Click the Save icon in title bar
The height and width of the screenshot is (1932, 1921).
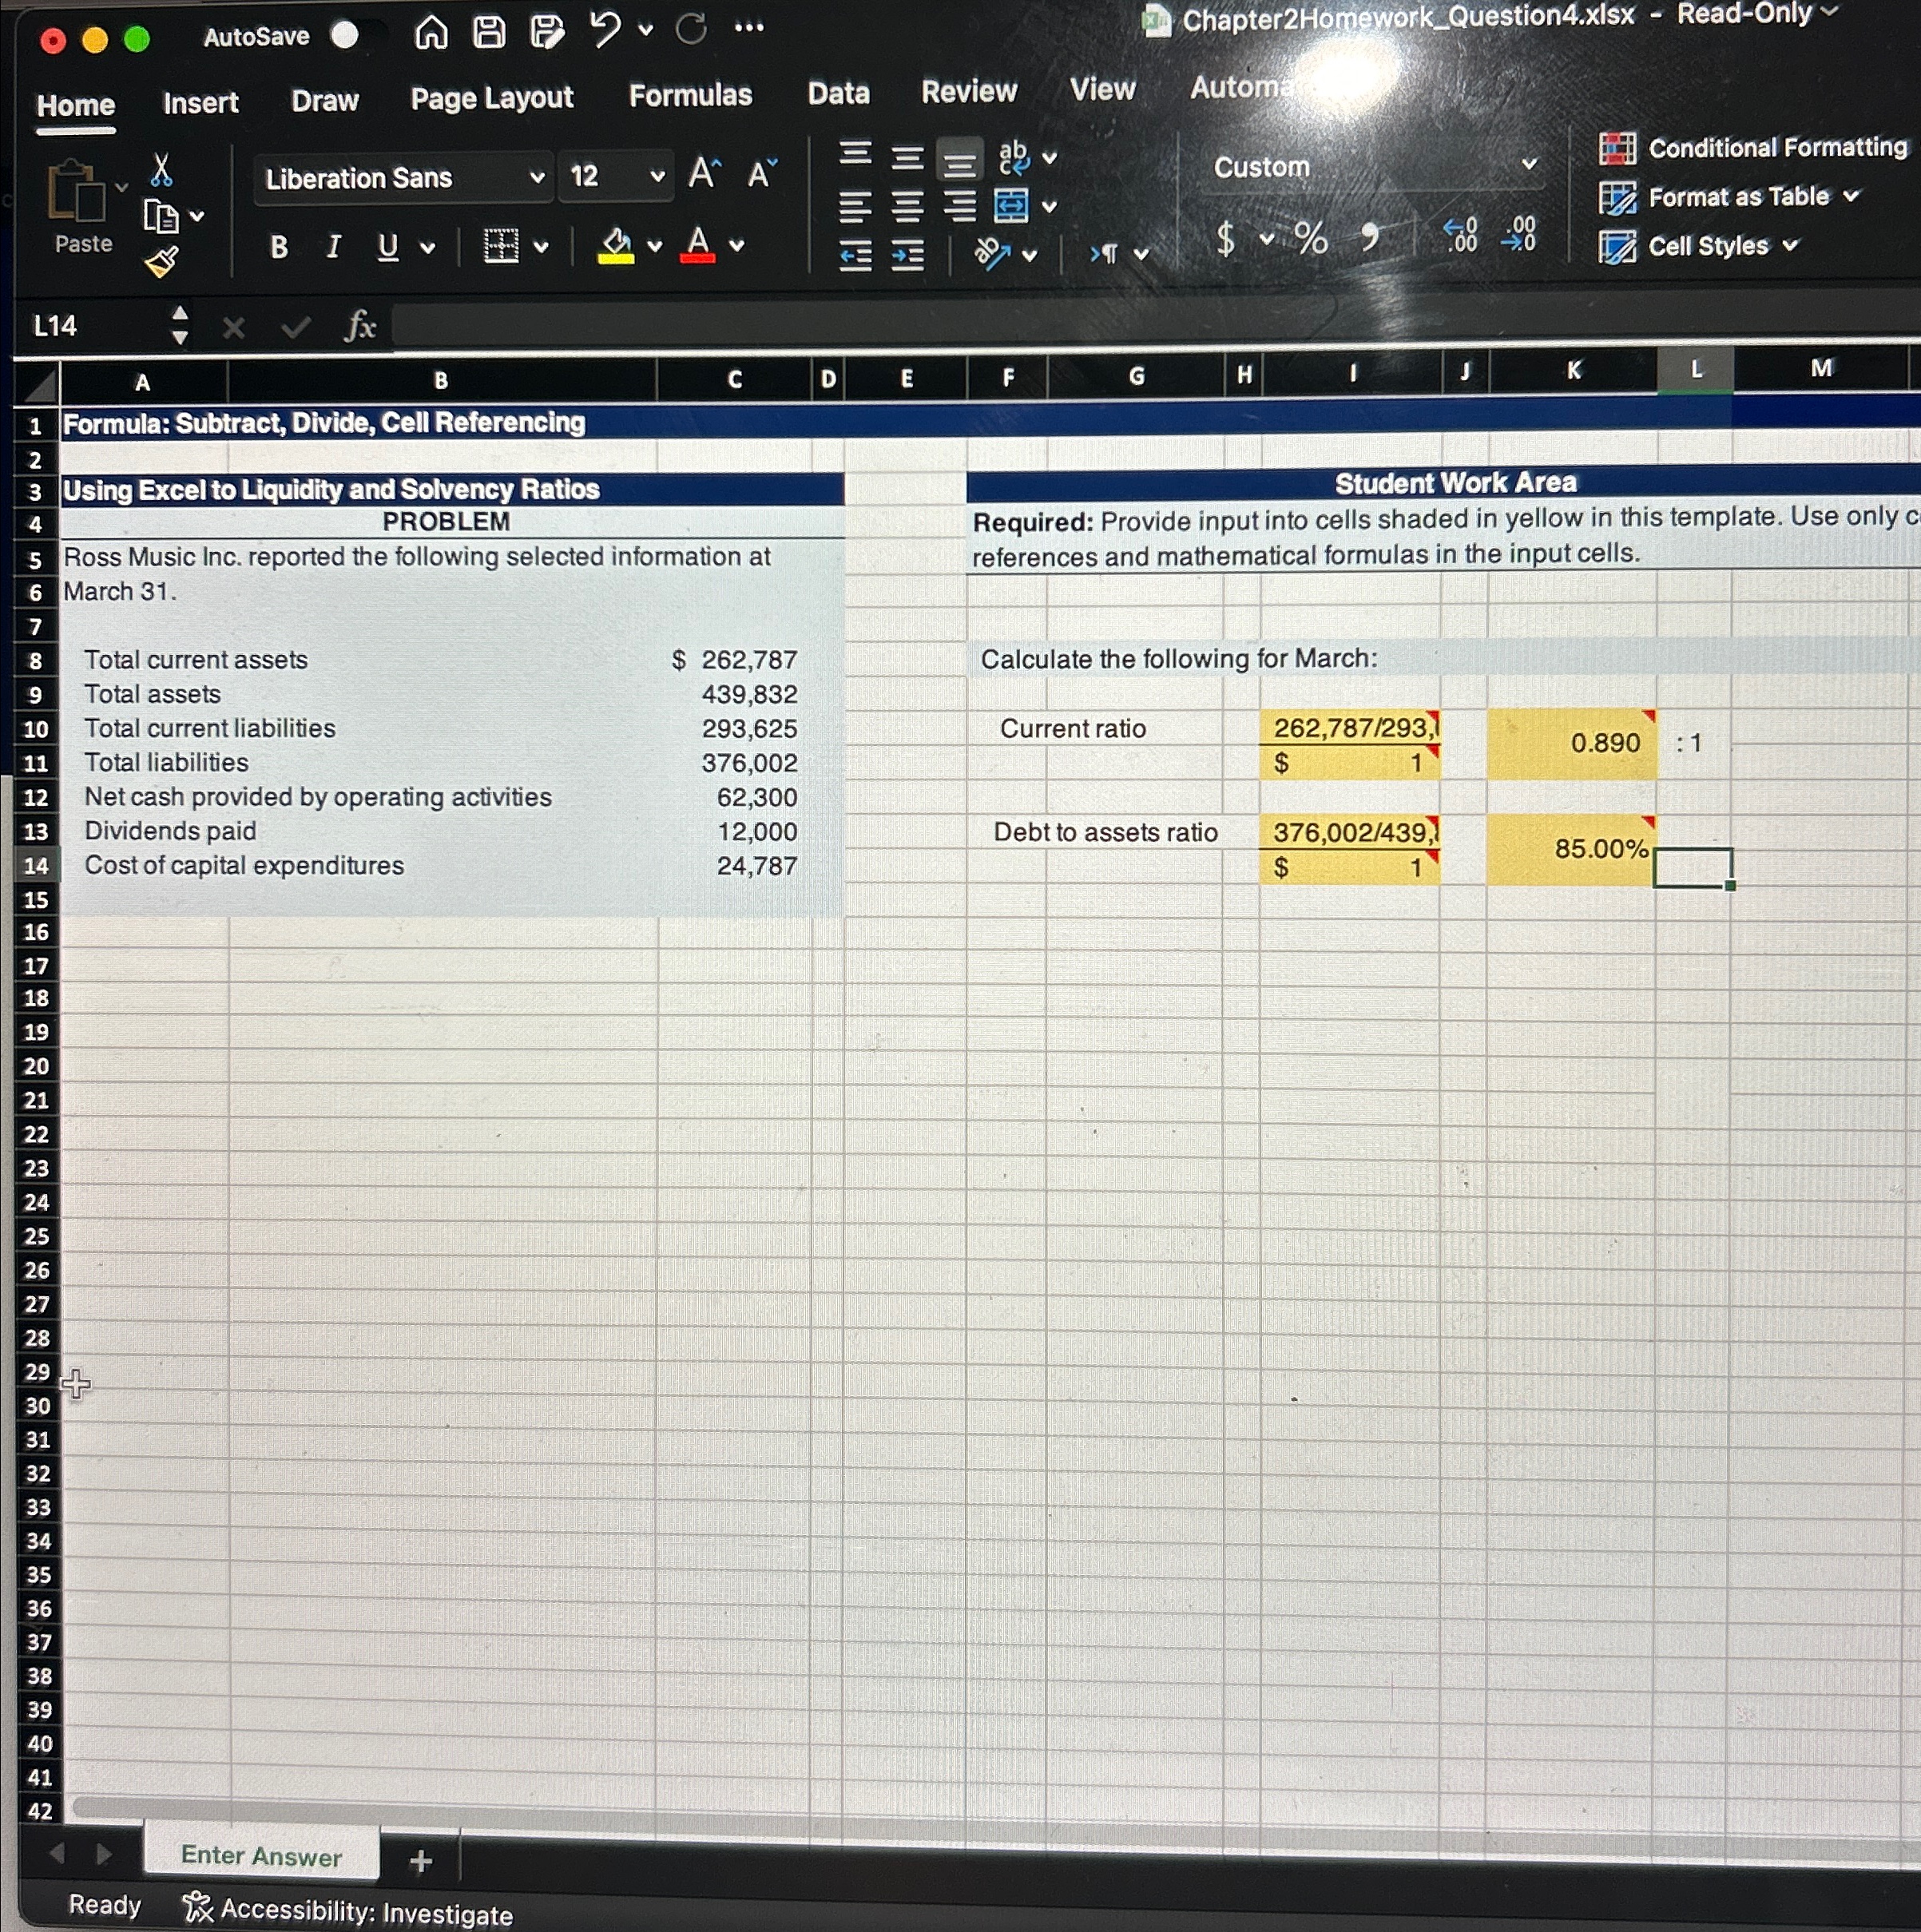tap(489, 32)
